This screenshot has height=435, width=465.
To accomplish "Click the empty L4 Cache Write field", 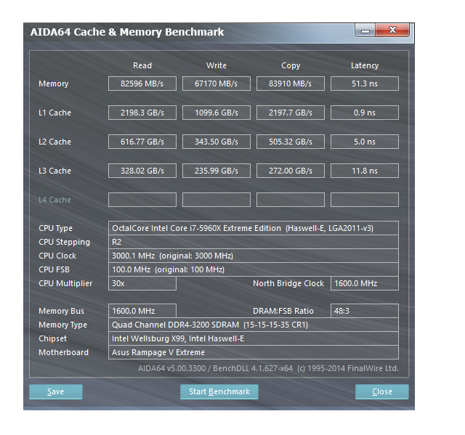I will point(217,200).
